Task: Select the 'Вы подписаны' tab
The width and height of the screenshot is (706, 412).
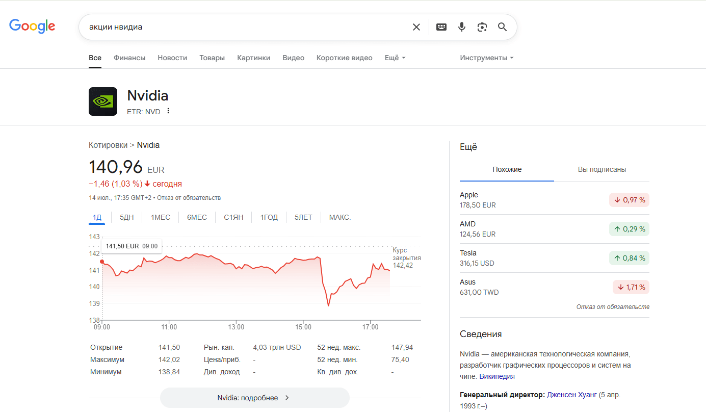Action: point(602,170)
